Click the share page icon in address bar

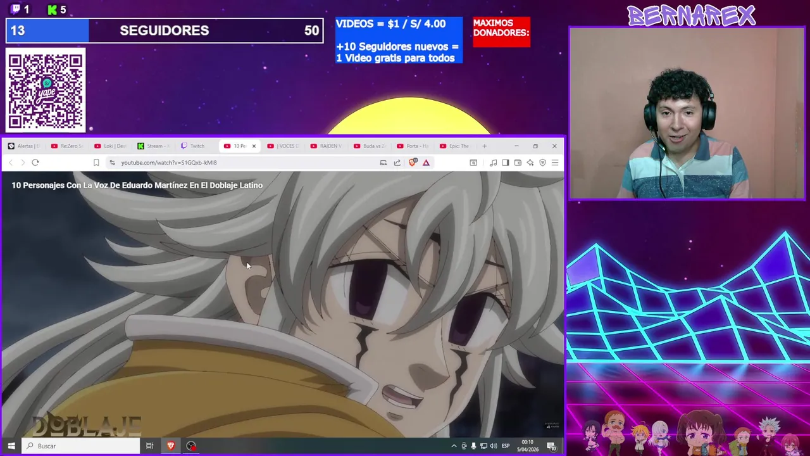point(397,163)
